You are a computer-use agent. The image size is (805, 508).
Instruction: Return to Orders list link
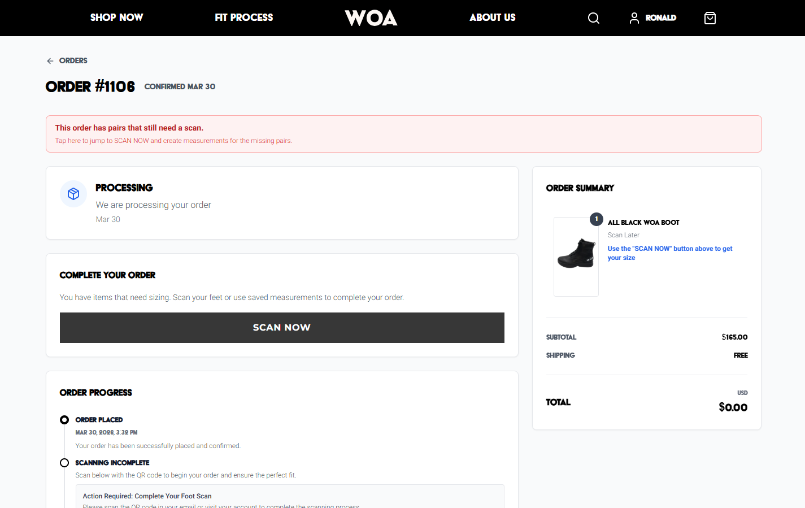(73, 60)
